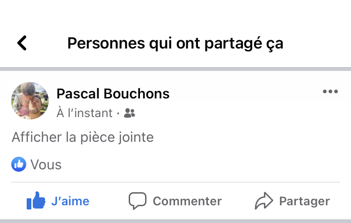351x223 pixels.
Task: Open Pascal Bouchons' profile picture
Action: (30, 101)
